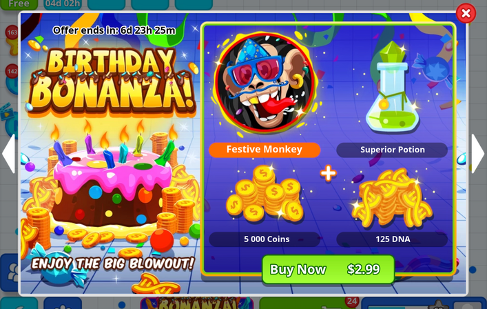Screen dimensions: 487x309
Task: Go to the previous offer with left arrow
Action: coord(9,153)
